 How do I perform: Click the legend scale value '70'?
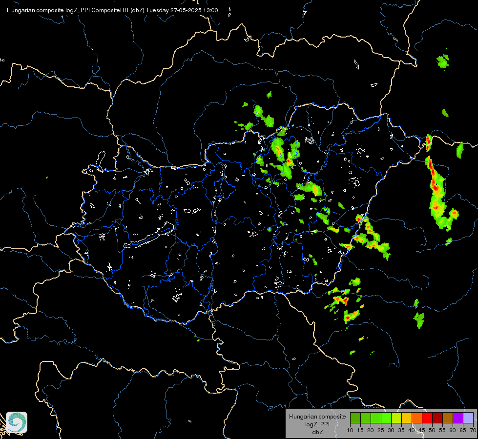(x=473, y=431)
